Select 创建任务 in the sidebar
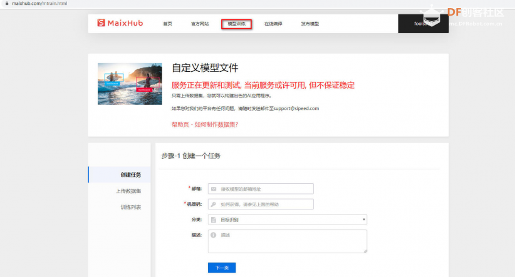This screenshot has width=515, height=277. point(120,174)
